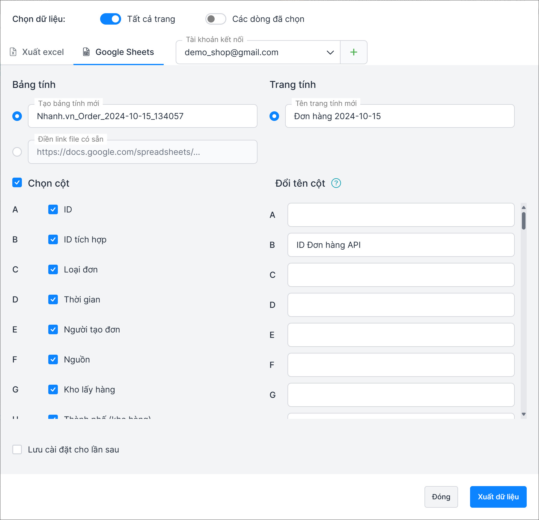Uncheck the Kho lấy hàng checkbox
The width and height of the screenshot is (539, 520).
click(x=53, y=389)
